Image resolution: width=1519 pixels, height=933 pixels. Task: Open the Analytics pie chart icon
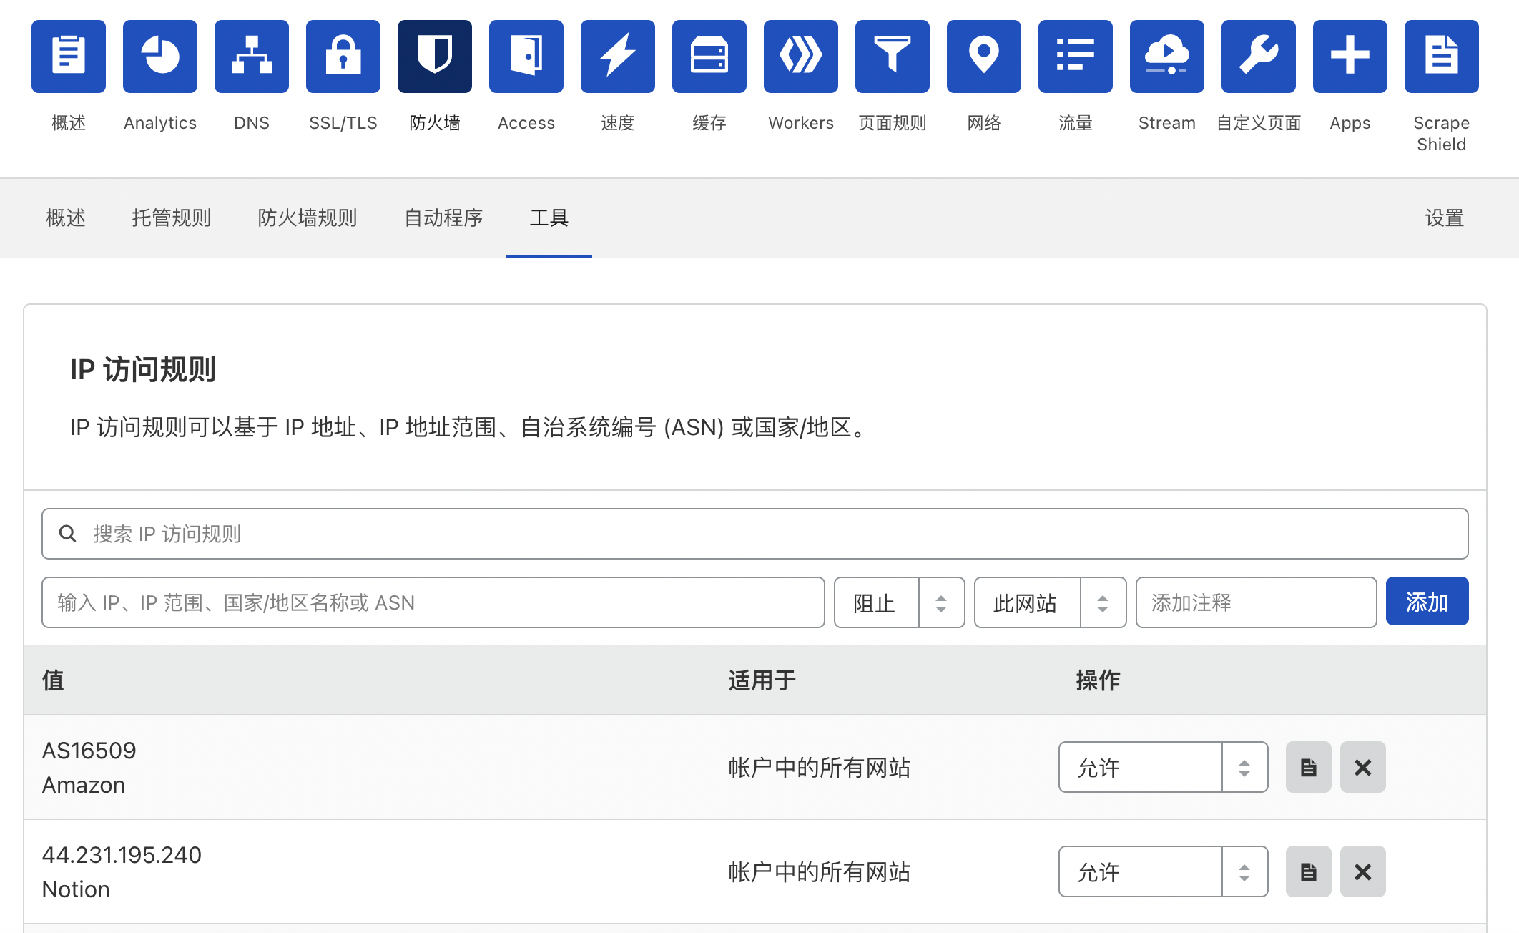[160, 57]
